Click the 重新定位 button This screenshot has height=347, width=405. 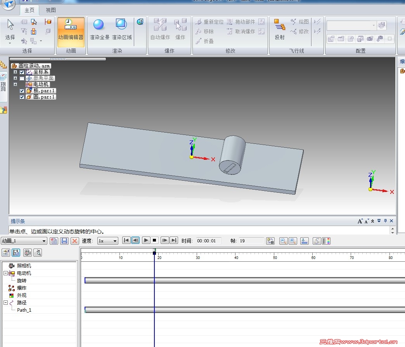209,22
